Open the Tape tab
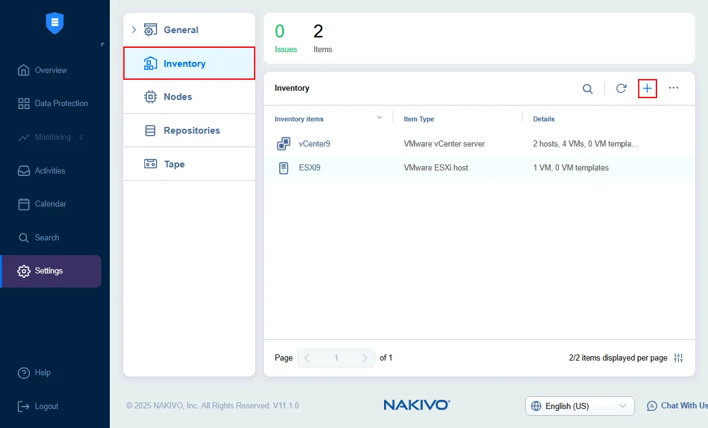 pyautogui.click(x=189, y=164)
